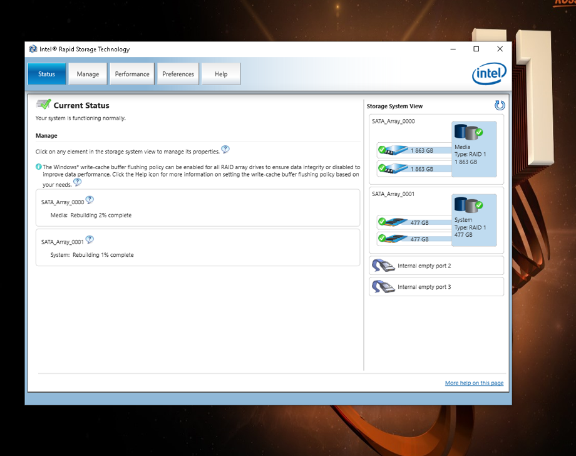Select the System RAID 1 volume icon

pyautogui.click(x=469, y=205)
